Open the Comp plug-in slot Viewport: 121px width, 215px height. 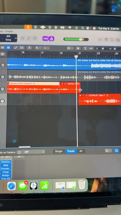click(6, 172)
